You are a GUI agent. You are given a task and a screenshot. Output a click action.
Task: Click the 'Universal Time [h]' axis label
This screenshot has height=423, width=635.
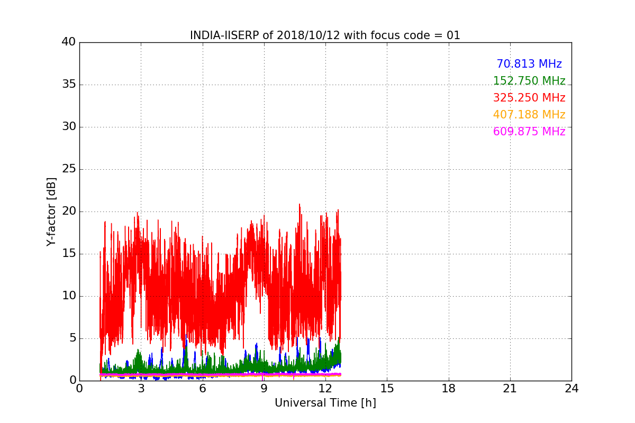point(325,403)
